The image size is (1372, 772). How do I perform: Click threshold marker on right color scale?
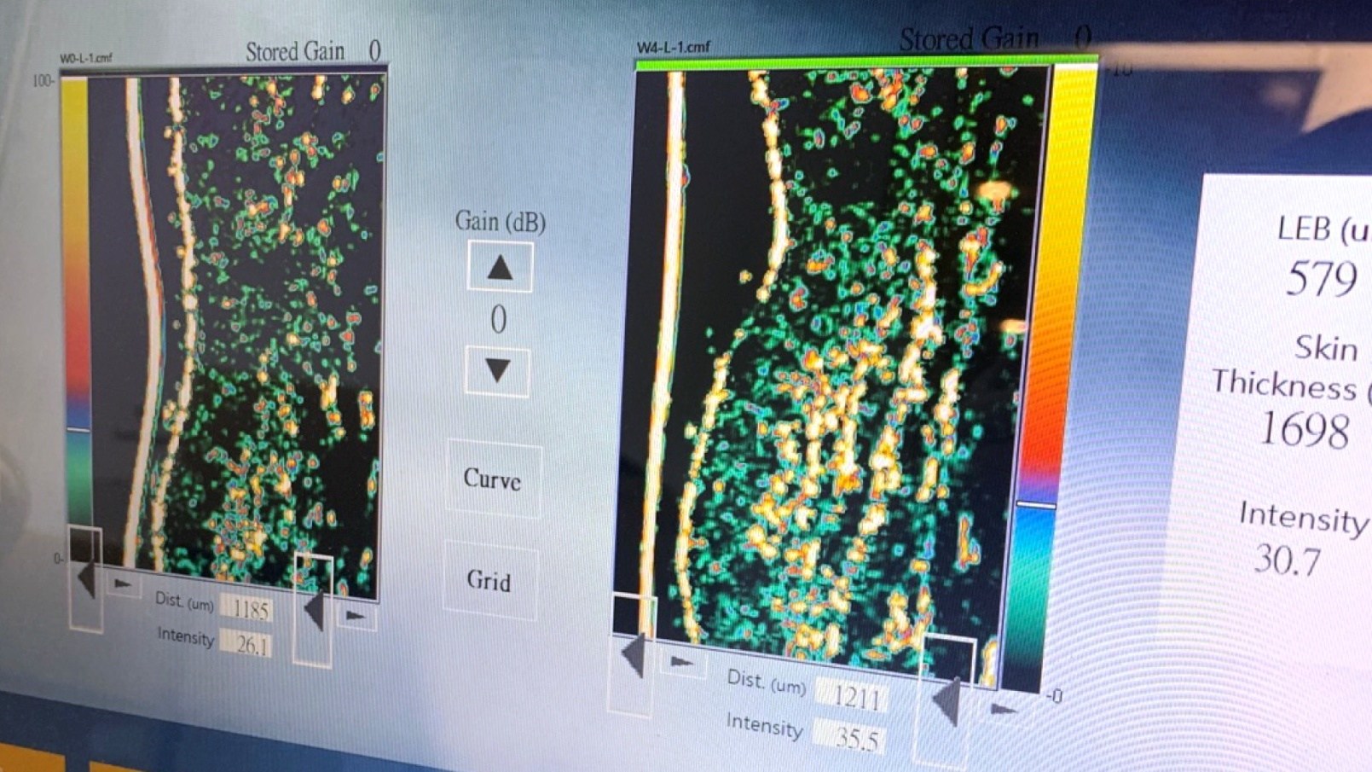[x=1036, y=505]
